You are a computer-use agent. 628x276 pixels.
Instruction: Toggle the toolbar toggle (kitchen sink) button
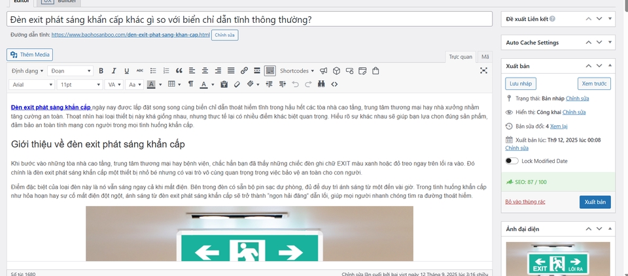click(270, 70)
